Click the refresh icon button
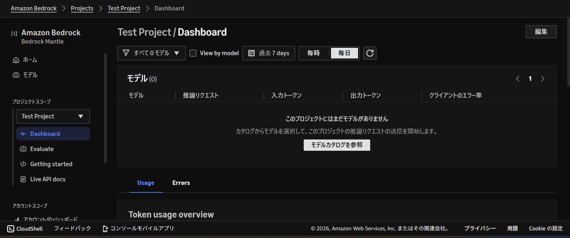The height and width of the screenshot is (238, 570). [370, 53]
